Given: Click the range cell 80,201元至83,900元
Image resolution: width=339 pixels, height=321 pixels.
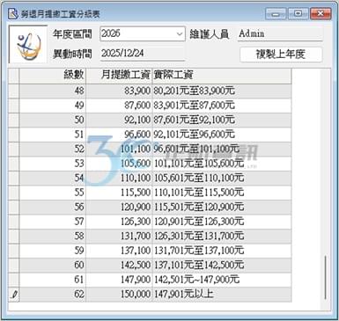Looking at the screenshot, I should tap(222, 91).
